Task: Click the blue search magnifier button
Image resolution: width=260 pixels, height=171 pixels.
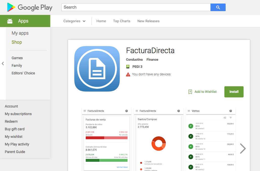Action: (x=218, y=7)
